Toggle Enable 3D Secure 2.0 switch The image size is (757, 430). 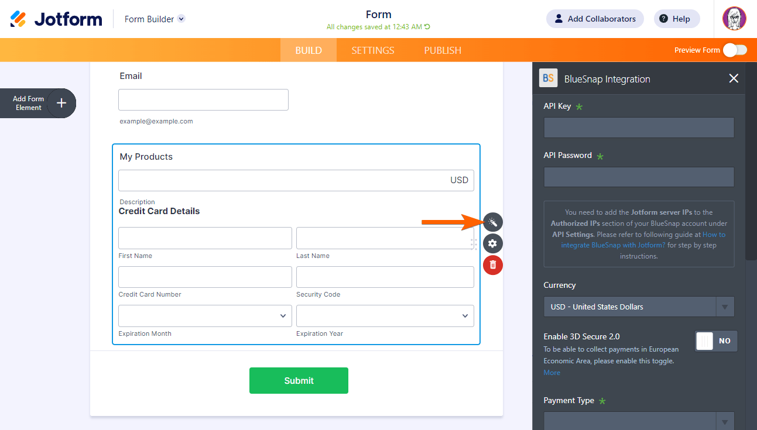(x=716, y=341)
